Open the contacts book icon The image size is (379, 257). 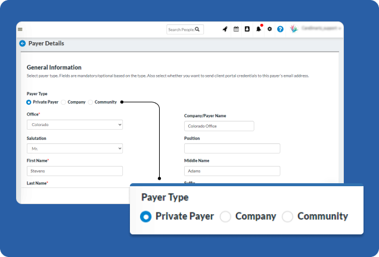(247, 29)
